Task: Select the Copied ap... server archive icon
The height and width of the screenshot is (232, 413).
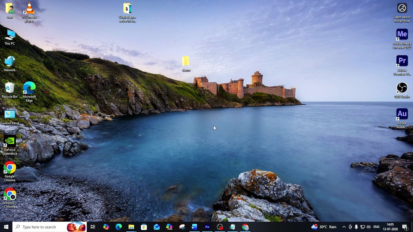Action: [x=127, y=13]
